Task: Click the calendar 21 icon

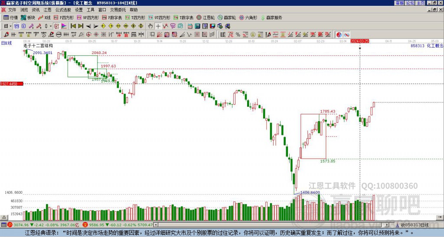Action: coord(190,26)
